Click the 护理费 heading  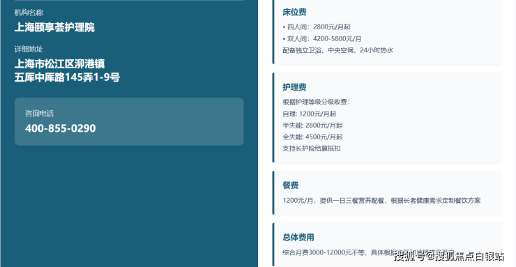coord(294,87)
